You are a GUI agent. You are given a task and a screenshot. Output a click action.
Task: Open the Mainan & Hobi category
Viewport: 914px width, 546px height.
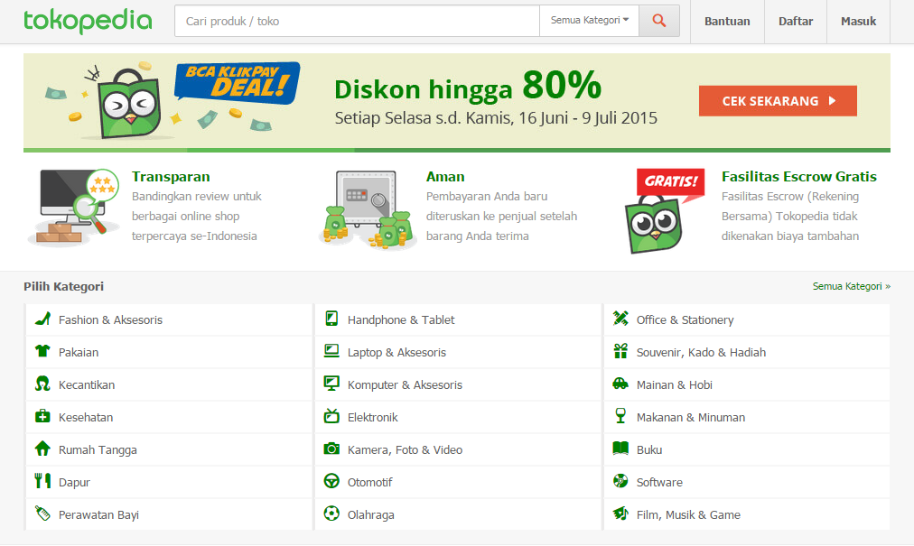(x=747, y=384)
